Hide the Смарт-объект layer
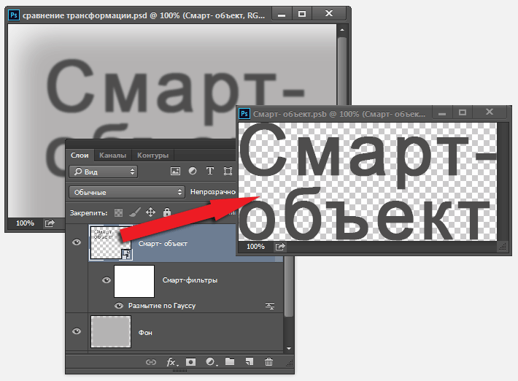The width and height of the screenshot is (518, 381). point(77,242)
